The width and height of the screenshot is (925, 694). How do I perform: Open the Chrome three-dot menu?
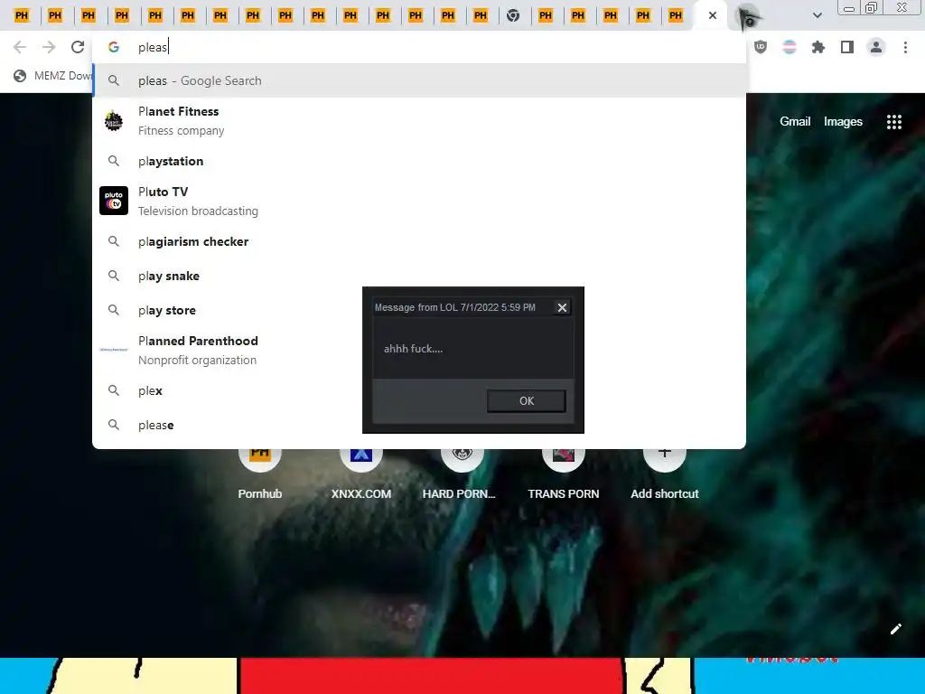(905, 47)
